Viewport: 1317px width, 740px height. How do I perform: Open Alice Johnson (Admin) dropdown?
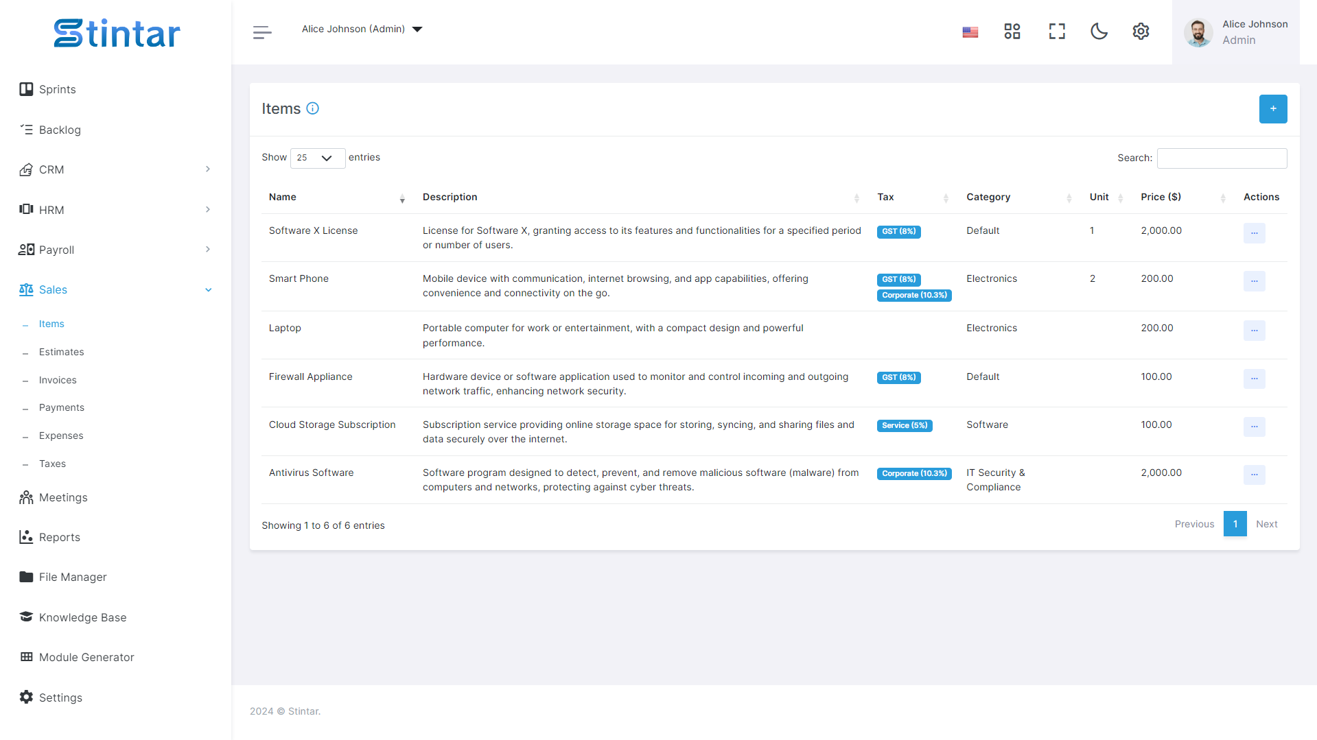[x=362, y=29]
